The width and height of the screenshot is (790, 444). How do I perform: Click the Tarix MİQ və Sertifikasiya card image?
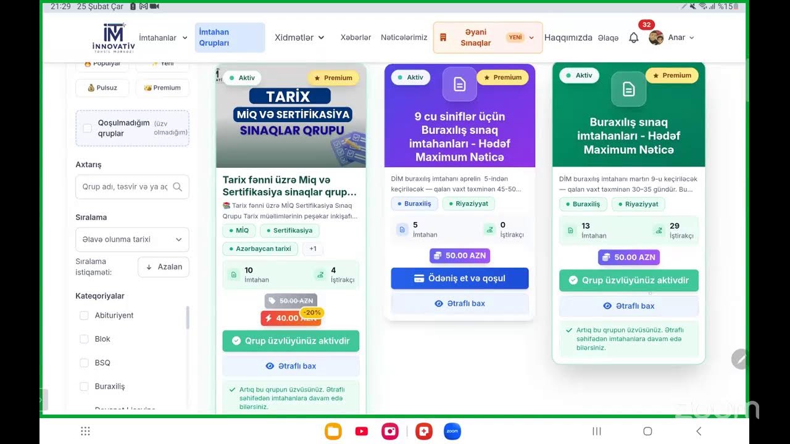pos(291,116)
